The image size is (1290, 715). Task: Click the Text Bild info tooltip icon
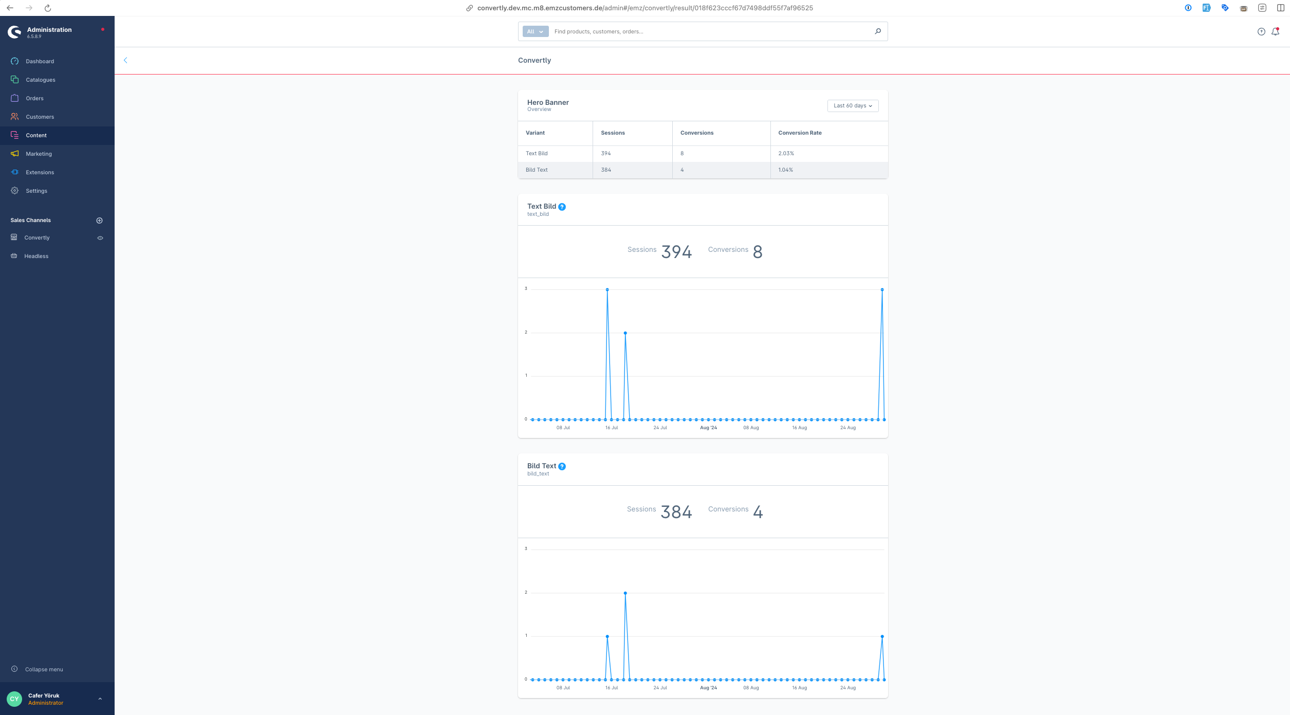(562, 206)
